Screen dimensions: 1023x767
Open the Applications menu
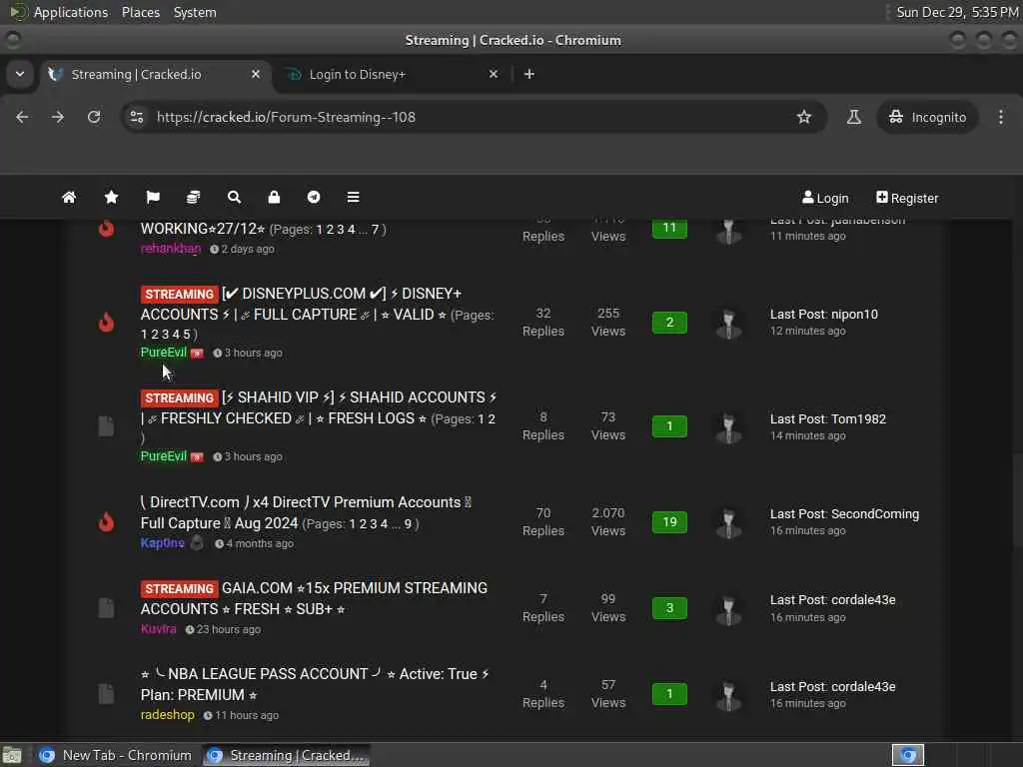pyautogui.click(x=71, y=12)
